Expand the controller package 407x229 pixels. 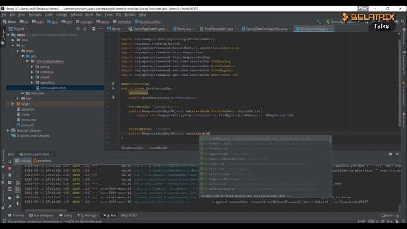32,72
